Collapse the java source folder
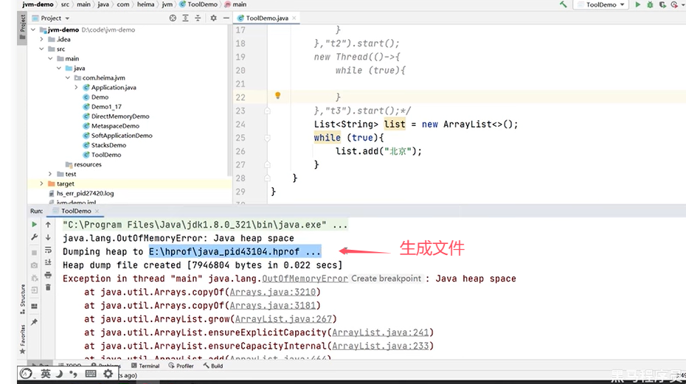This screenshot has height=384, width=686. click(x=59, y=69)
